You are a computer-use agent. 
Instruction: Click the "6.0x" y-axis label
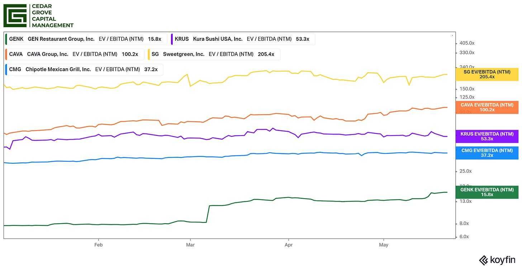tap(464, 236)
